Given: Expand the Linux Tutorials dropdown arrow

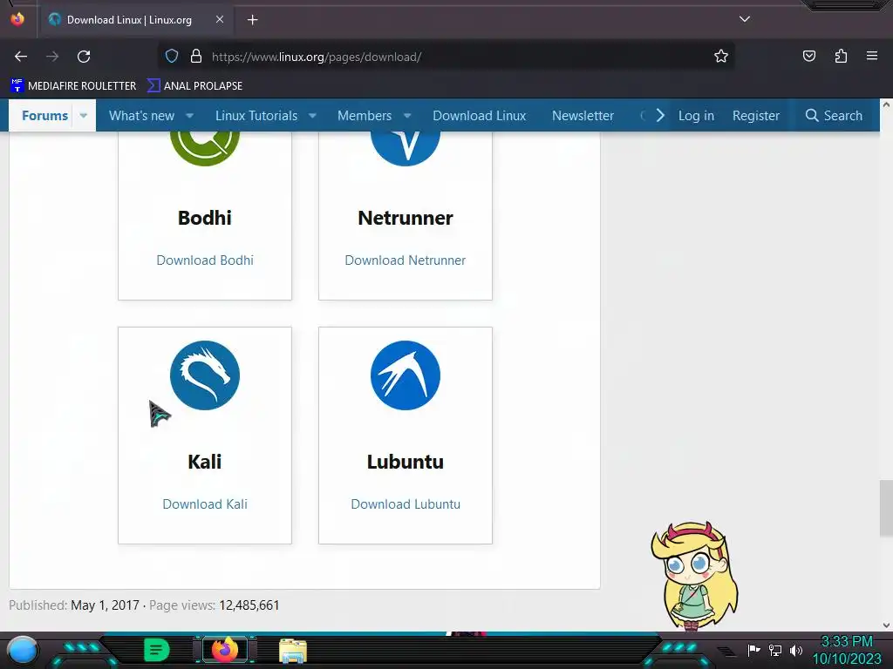Looking at the screenshot, I should [313, 116].
